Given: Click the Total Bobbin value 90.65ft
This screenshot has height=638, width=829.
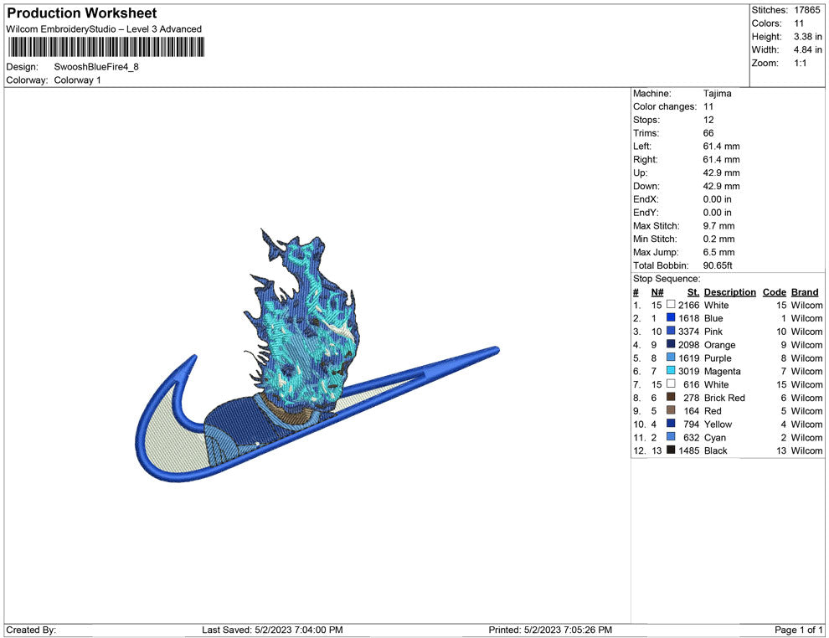Looking at the screenshot, I should (x=718, y=265).
